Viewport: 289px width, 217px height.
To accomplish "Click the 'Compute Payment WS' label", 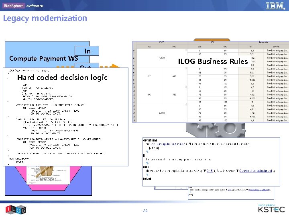I will coord(44,59).
